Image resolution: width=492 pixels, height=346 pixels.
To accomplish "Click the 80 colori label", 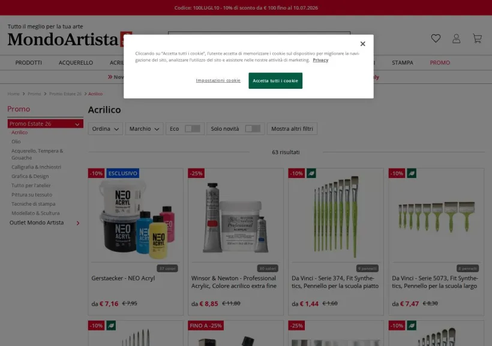I will pos(268,269).
